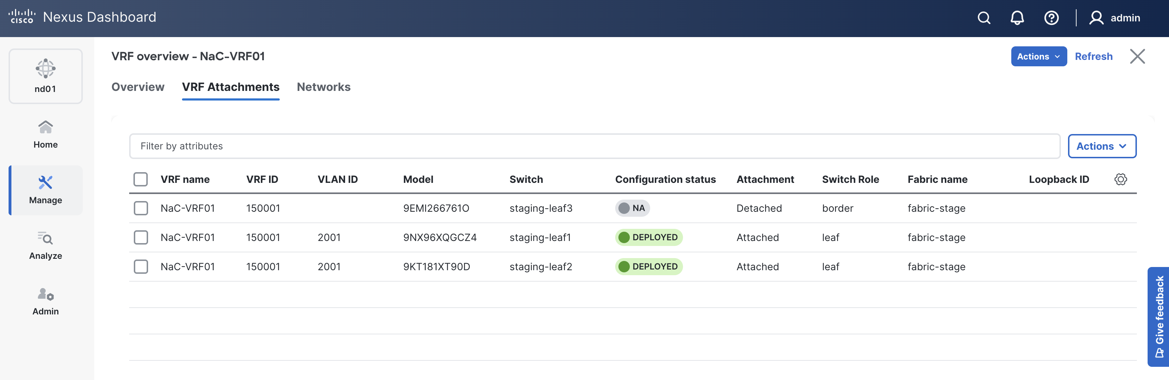The height and width of the screenshot is (380, 1169).
Task: Check the select-all header checkbox
Action: click(x=141, y=179)
